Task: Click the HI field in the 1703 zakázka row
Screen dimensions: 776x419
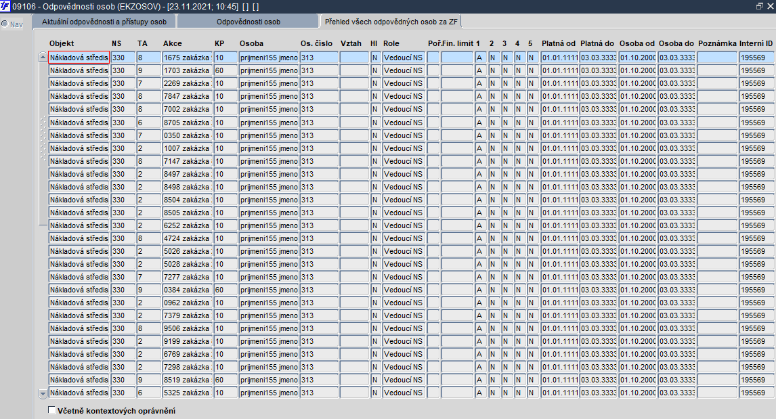Action: pyautogui.click(x=374, y=70)
